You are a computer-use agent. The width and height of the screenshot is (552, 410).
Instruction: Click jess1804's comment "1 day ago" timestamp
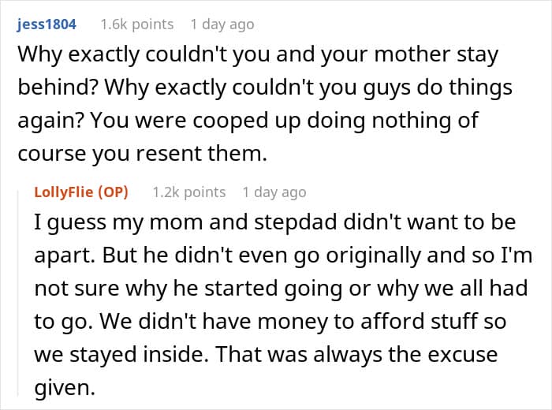point(224,24)
